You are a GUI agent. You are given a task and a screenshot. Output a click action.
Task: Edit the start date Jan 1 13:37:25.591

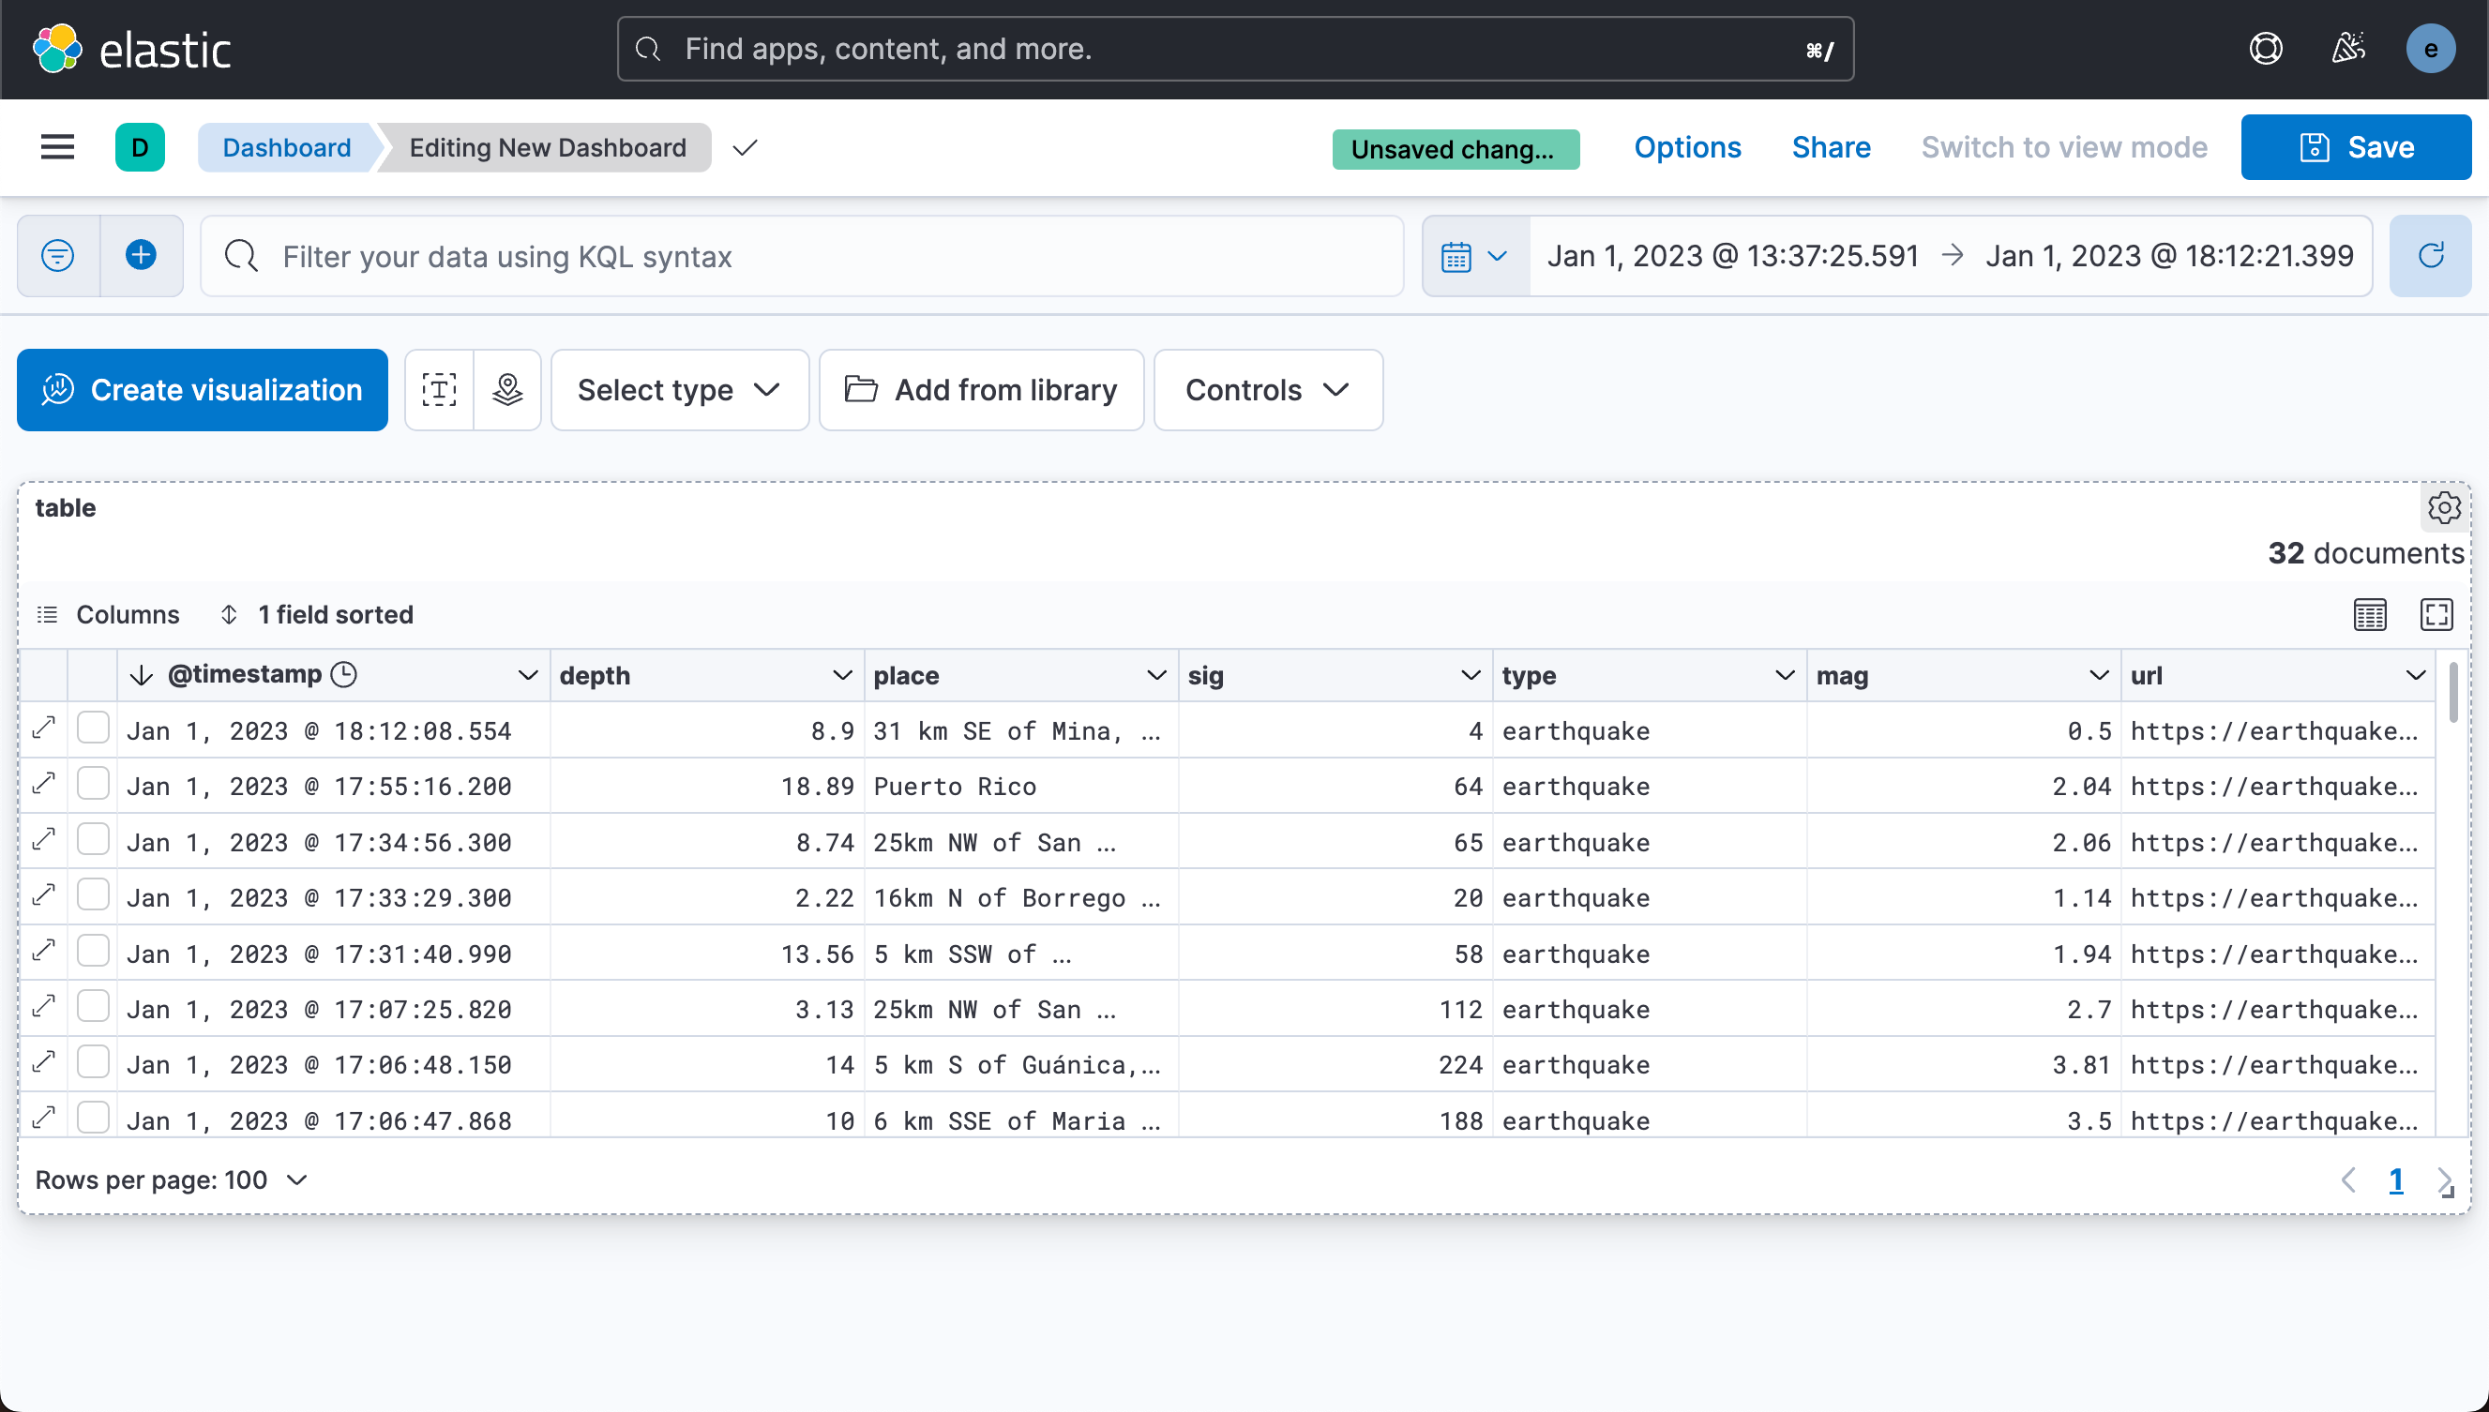pos(1732,256)
